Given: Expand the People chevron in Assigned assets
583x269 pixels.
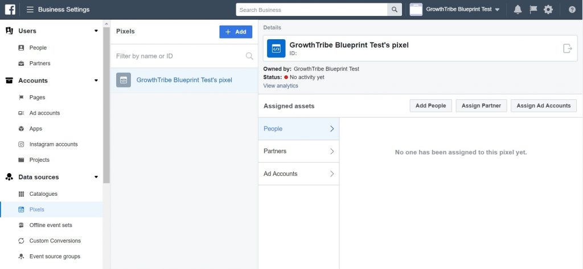Looking at the screenshot, I should (332, 129).
